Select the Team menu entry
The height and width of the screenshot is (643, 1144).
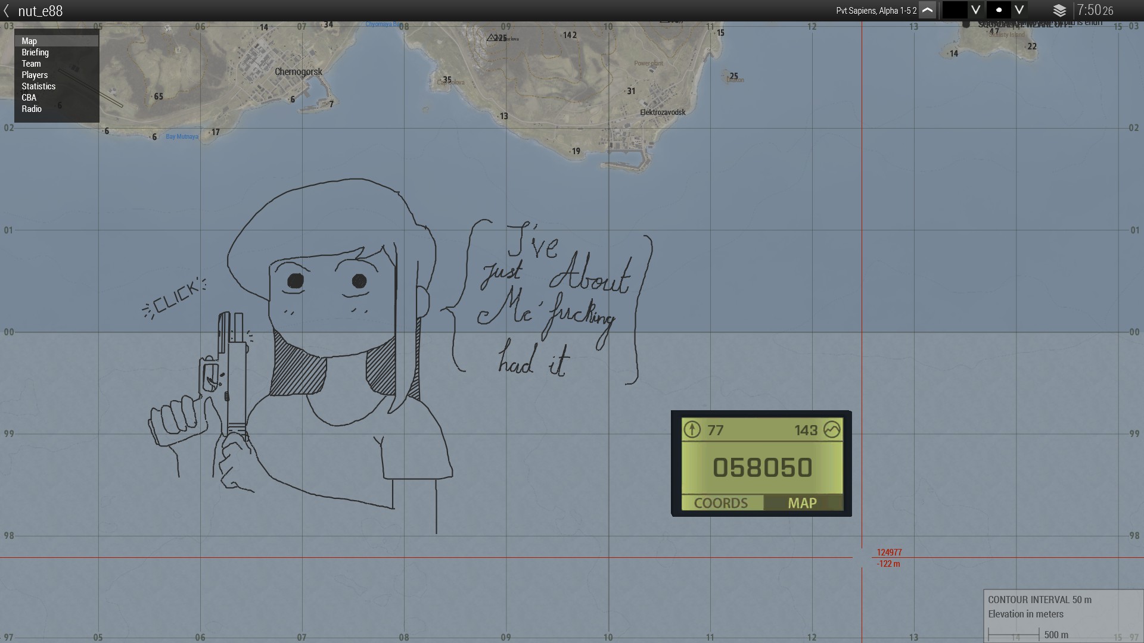pyautogui.click(x=31, y=64)
